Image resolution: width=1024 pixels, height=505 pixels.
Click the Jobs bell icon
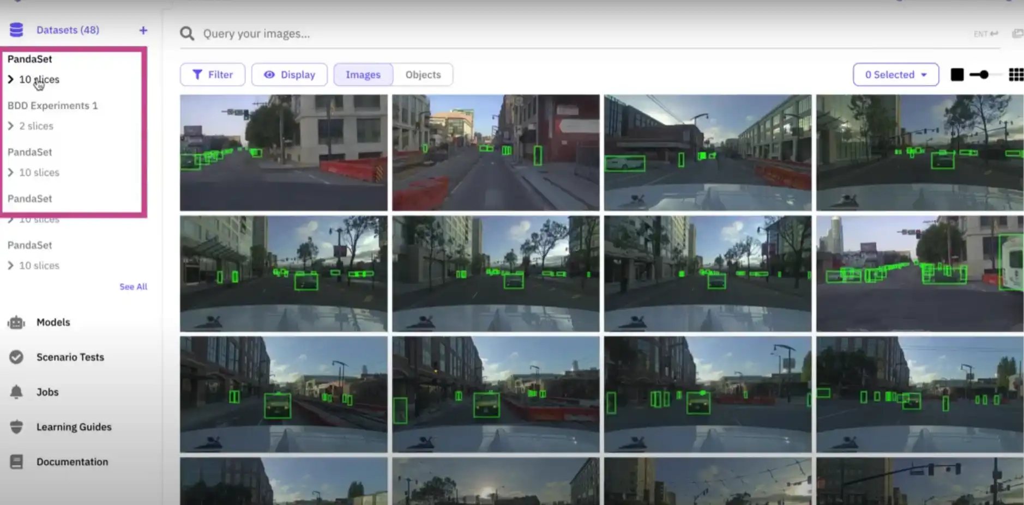pyautogui.click(x=16, y=392)
